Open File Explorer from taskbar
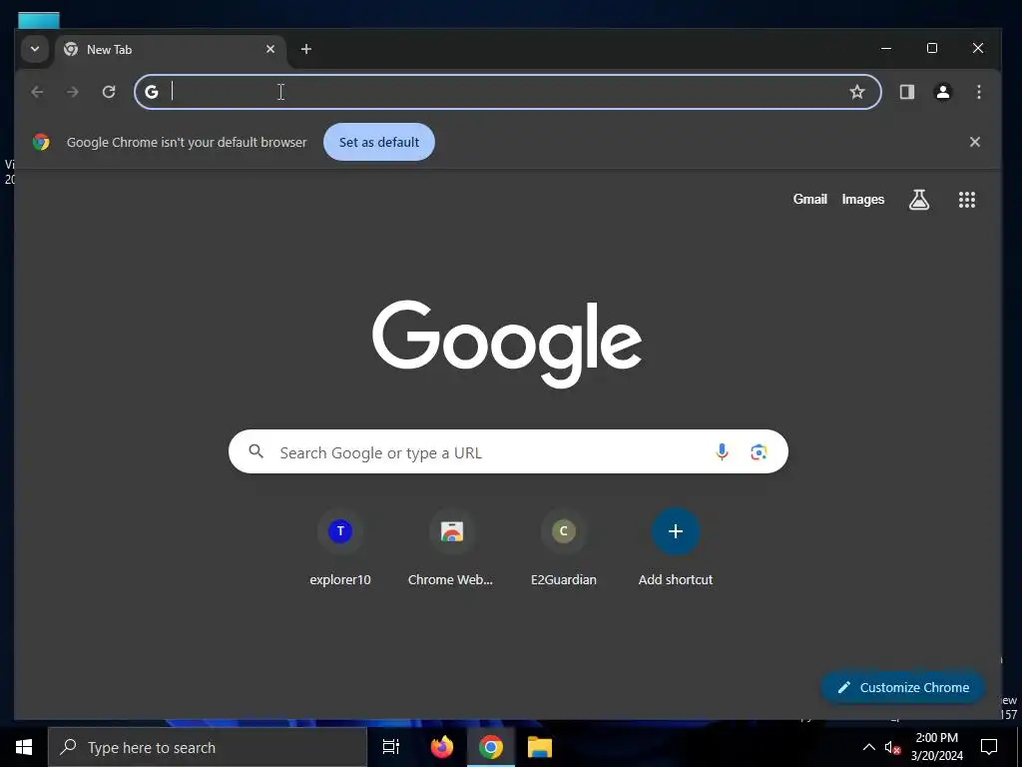This screenshot has width=1022, height=767. [540, 747]
